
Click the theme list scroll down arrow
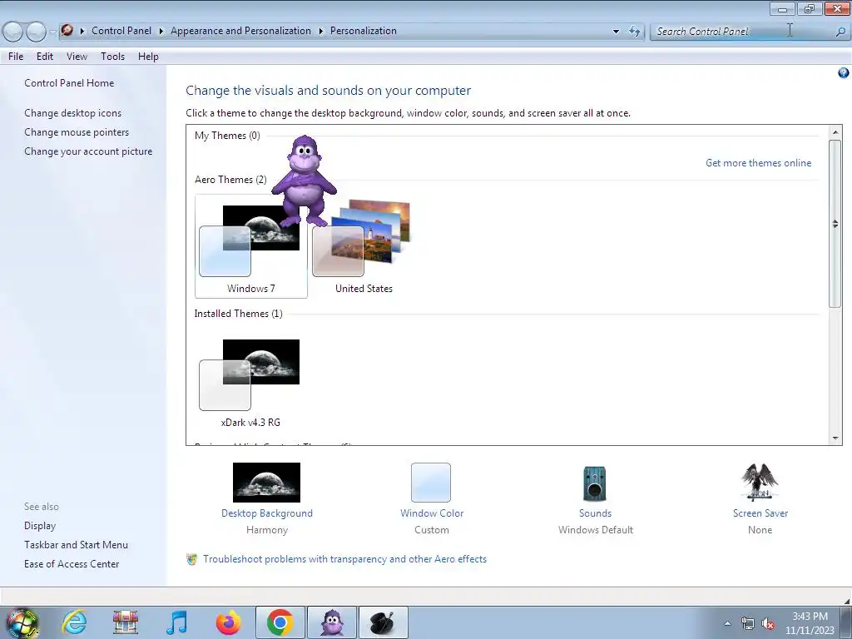835,438
